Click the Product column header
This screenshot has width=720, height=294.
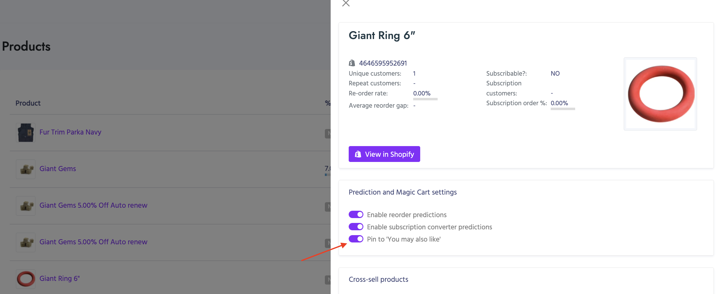pyautogui.click(x=28, y=103)
